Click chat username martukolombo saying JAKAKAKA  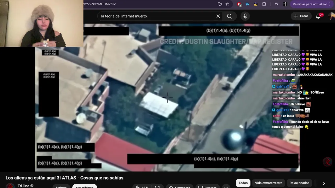(x=284, y=75)
